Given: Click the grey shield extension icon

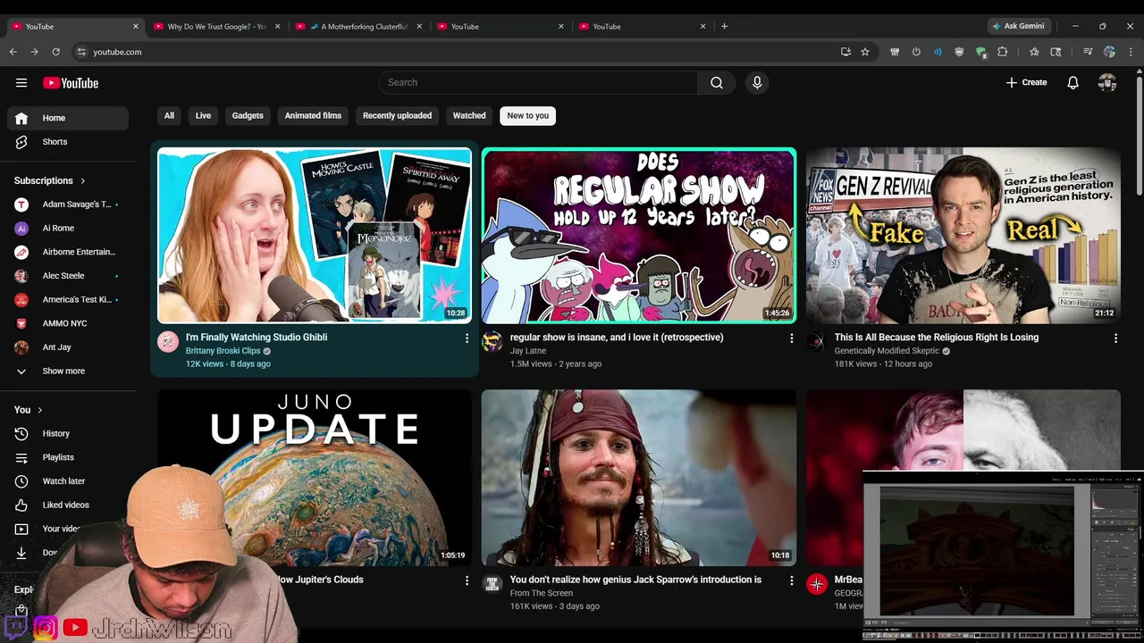Looking at the screenshot, I should coord(959,52).
